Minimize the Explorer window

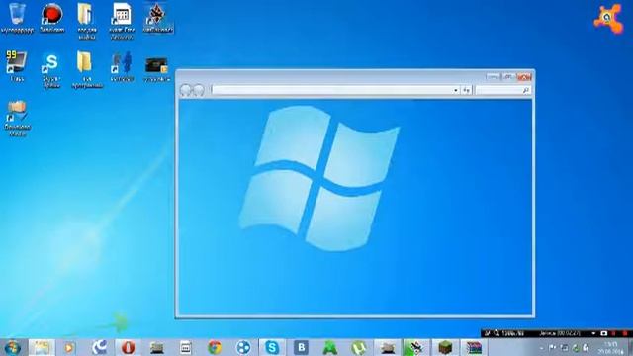pyautogui.click(x=493, y=76)
